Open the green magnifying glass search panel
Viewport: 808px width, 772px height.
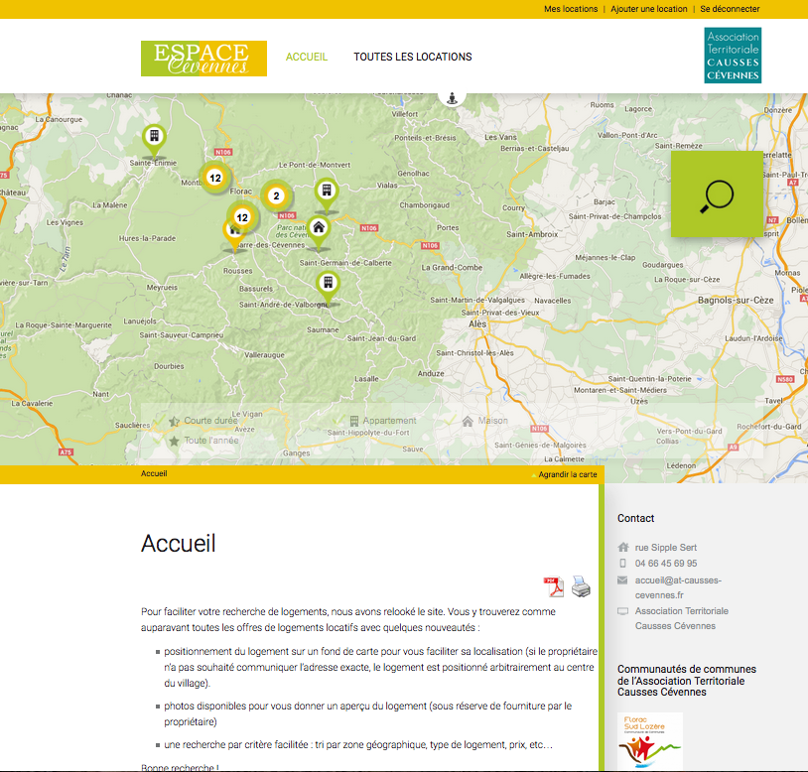click(717, 194)
